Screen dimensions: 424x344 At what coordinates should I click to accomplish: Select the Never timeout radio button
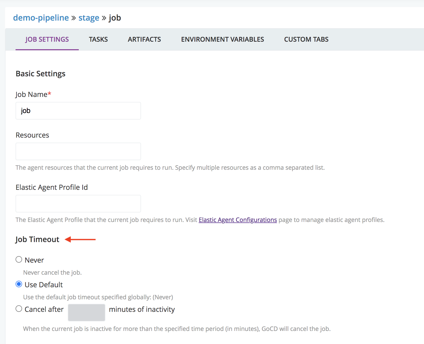click(x=19, y=259)
